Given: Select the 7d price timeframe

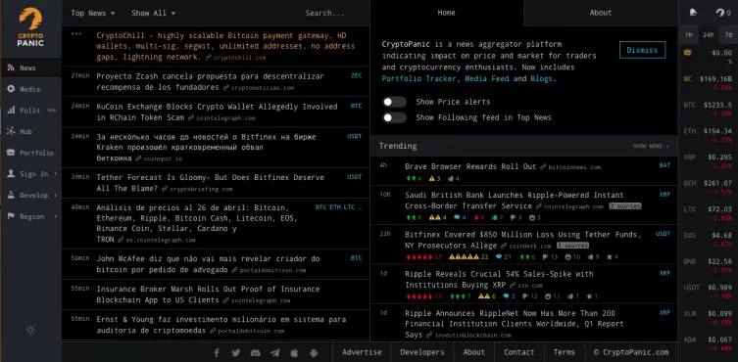Looking at the screenshot, I should pos(728,35).
